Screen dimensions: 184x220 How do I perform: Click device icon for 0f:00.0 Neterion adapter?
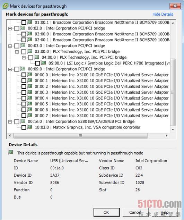(x=30, y=74)
